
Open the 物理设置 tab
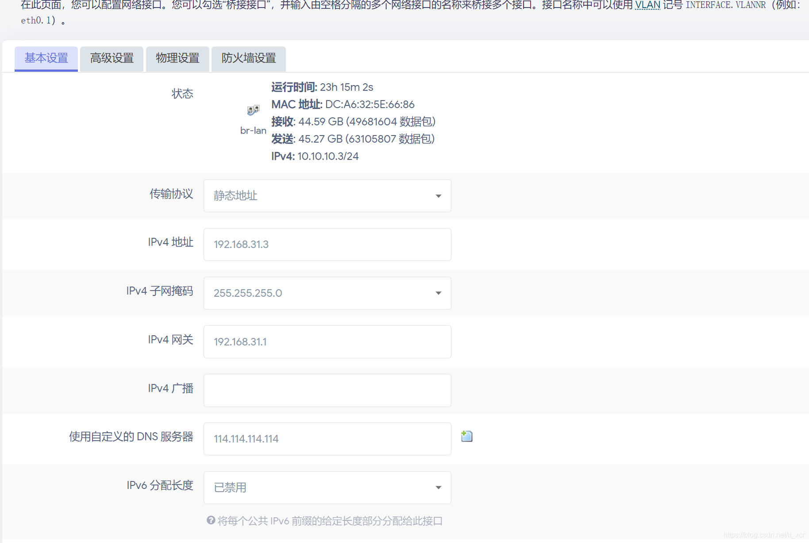pyautogui.click(x=177, y=58)
